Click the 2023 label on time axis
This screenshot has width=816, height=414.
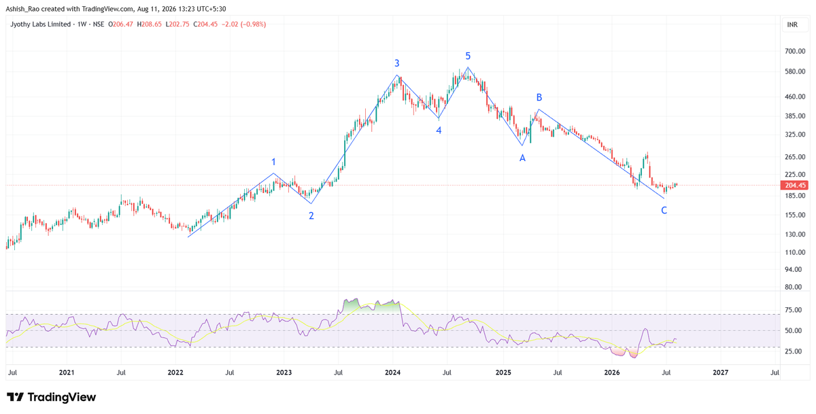pyautogui.click(x=284, y=373)
